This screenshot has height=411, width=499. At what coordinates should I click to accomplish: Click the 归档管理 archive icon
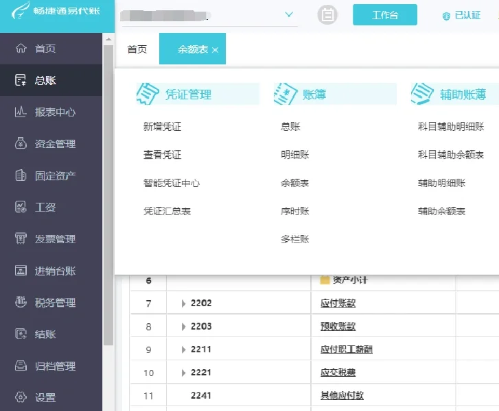(x=21, y=366)
